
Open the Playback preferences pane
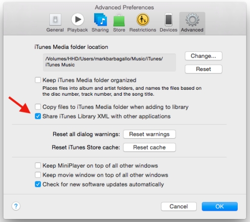click(x=77, y=23)
